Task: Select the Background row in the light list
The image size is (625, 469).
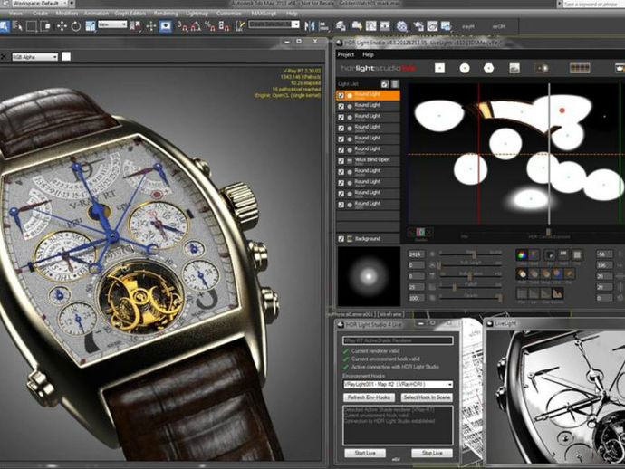Action: tap(368, 239)
